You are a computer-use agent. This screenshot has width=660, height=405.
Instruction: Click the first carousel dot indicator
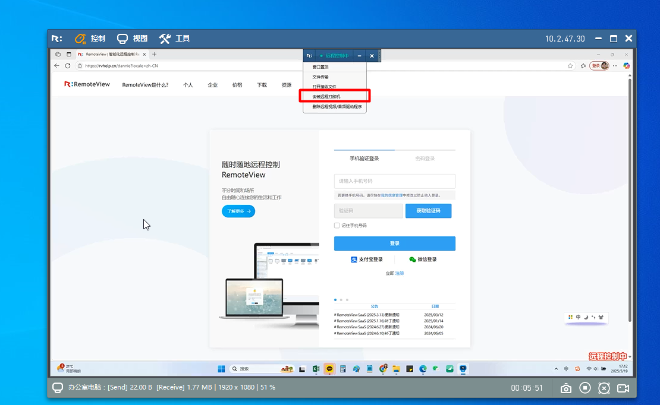tap(335, 300)
